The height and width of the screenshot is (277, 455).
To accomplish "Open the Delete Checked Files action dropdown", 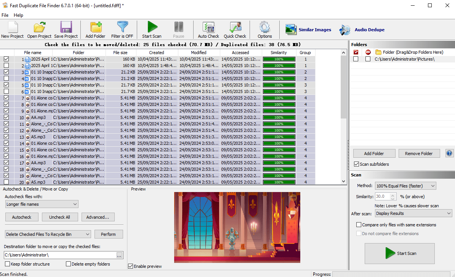I will tap(88, 234).
